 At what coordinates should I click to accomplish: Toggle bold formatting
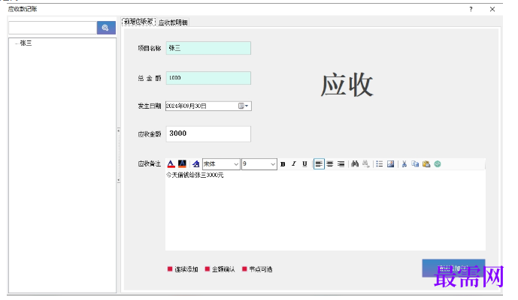click(283, 163)
